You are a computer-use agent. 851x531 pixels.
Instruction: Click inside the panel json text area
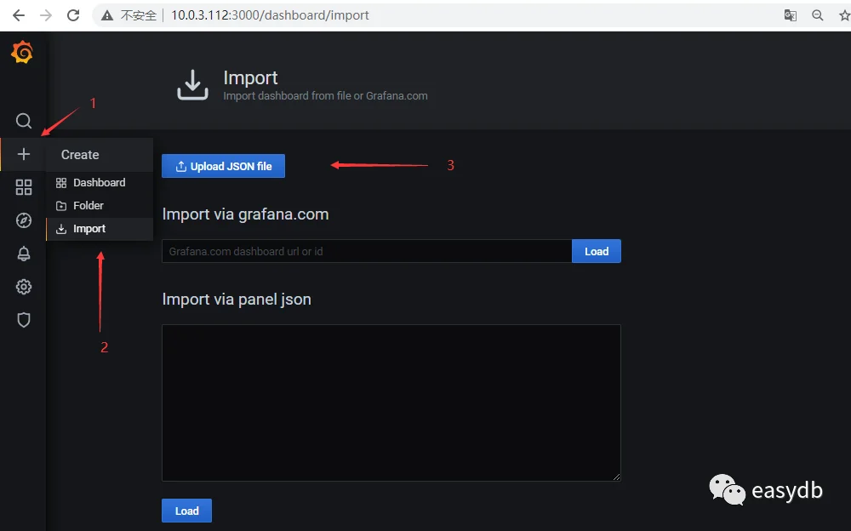click(x=391, y=403)
